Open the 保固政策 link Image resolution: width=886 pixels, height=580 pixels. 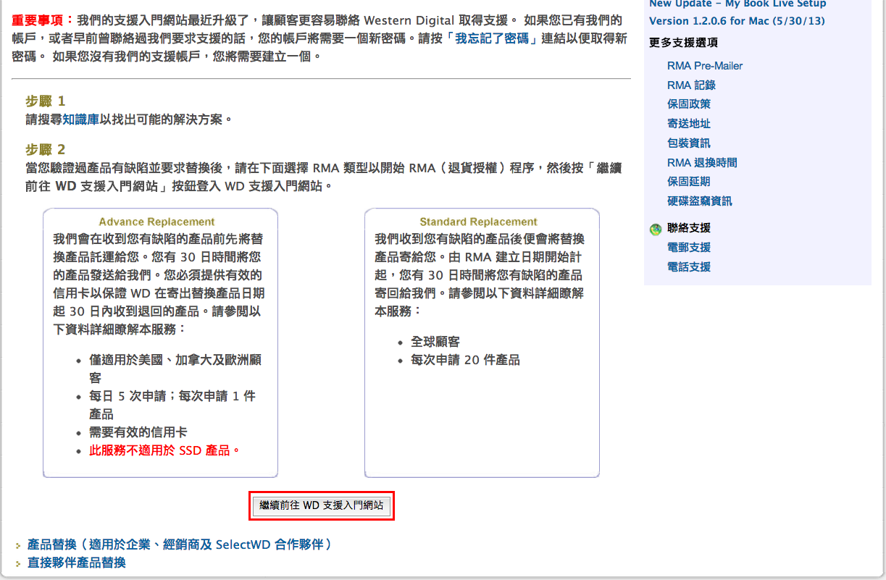(689, 104)
